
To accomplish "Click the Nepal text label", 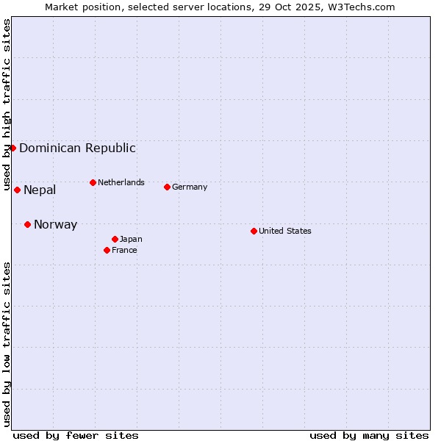I will tap(40, 190).
